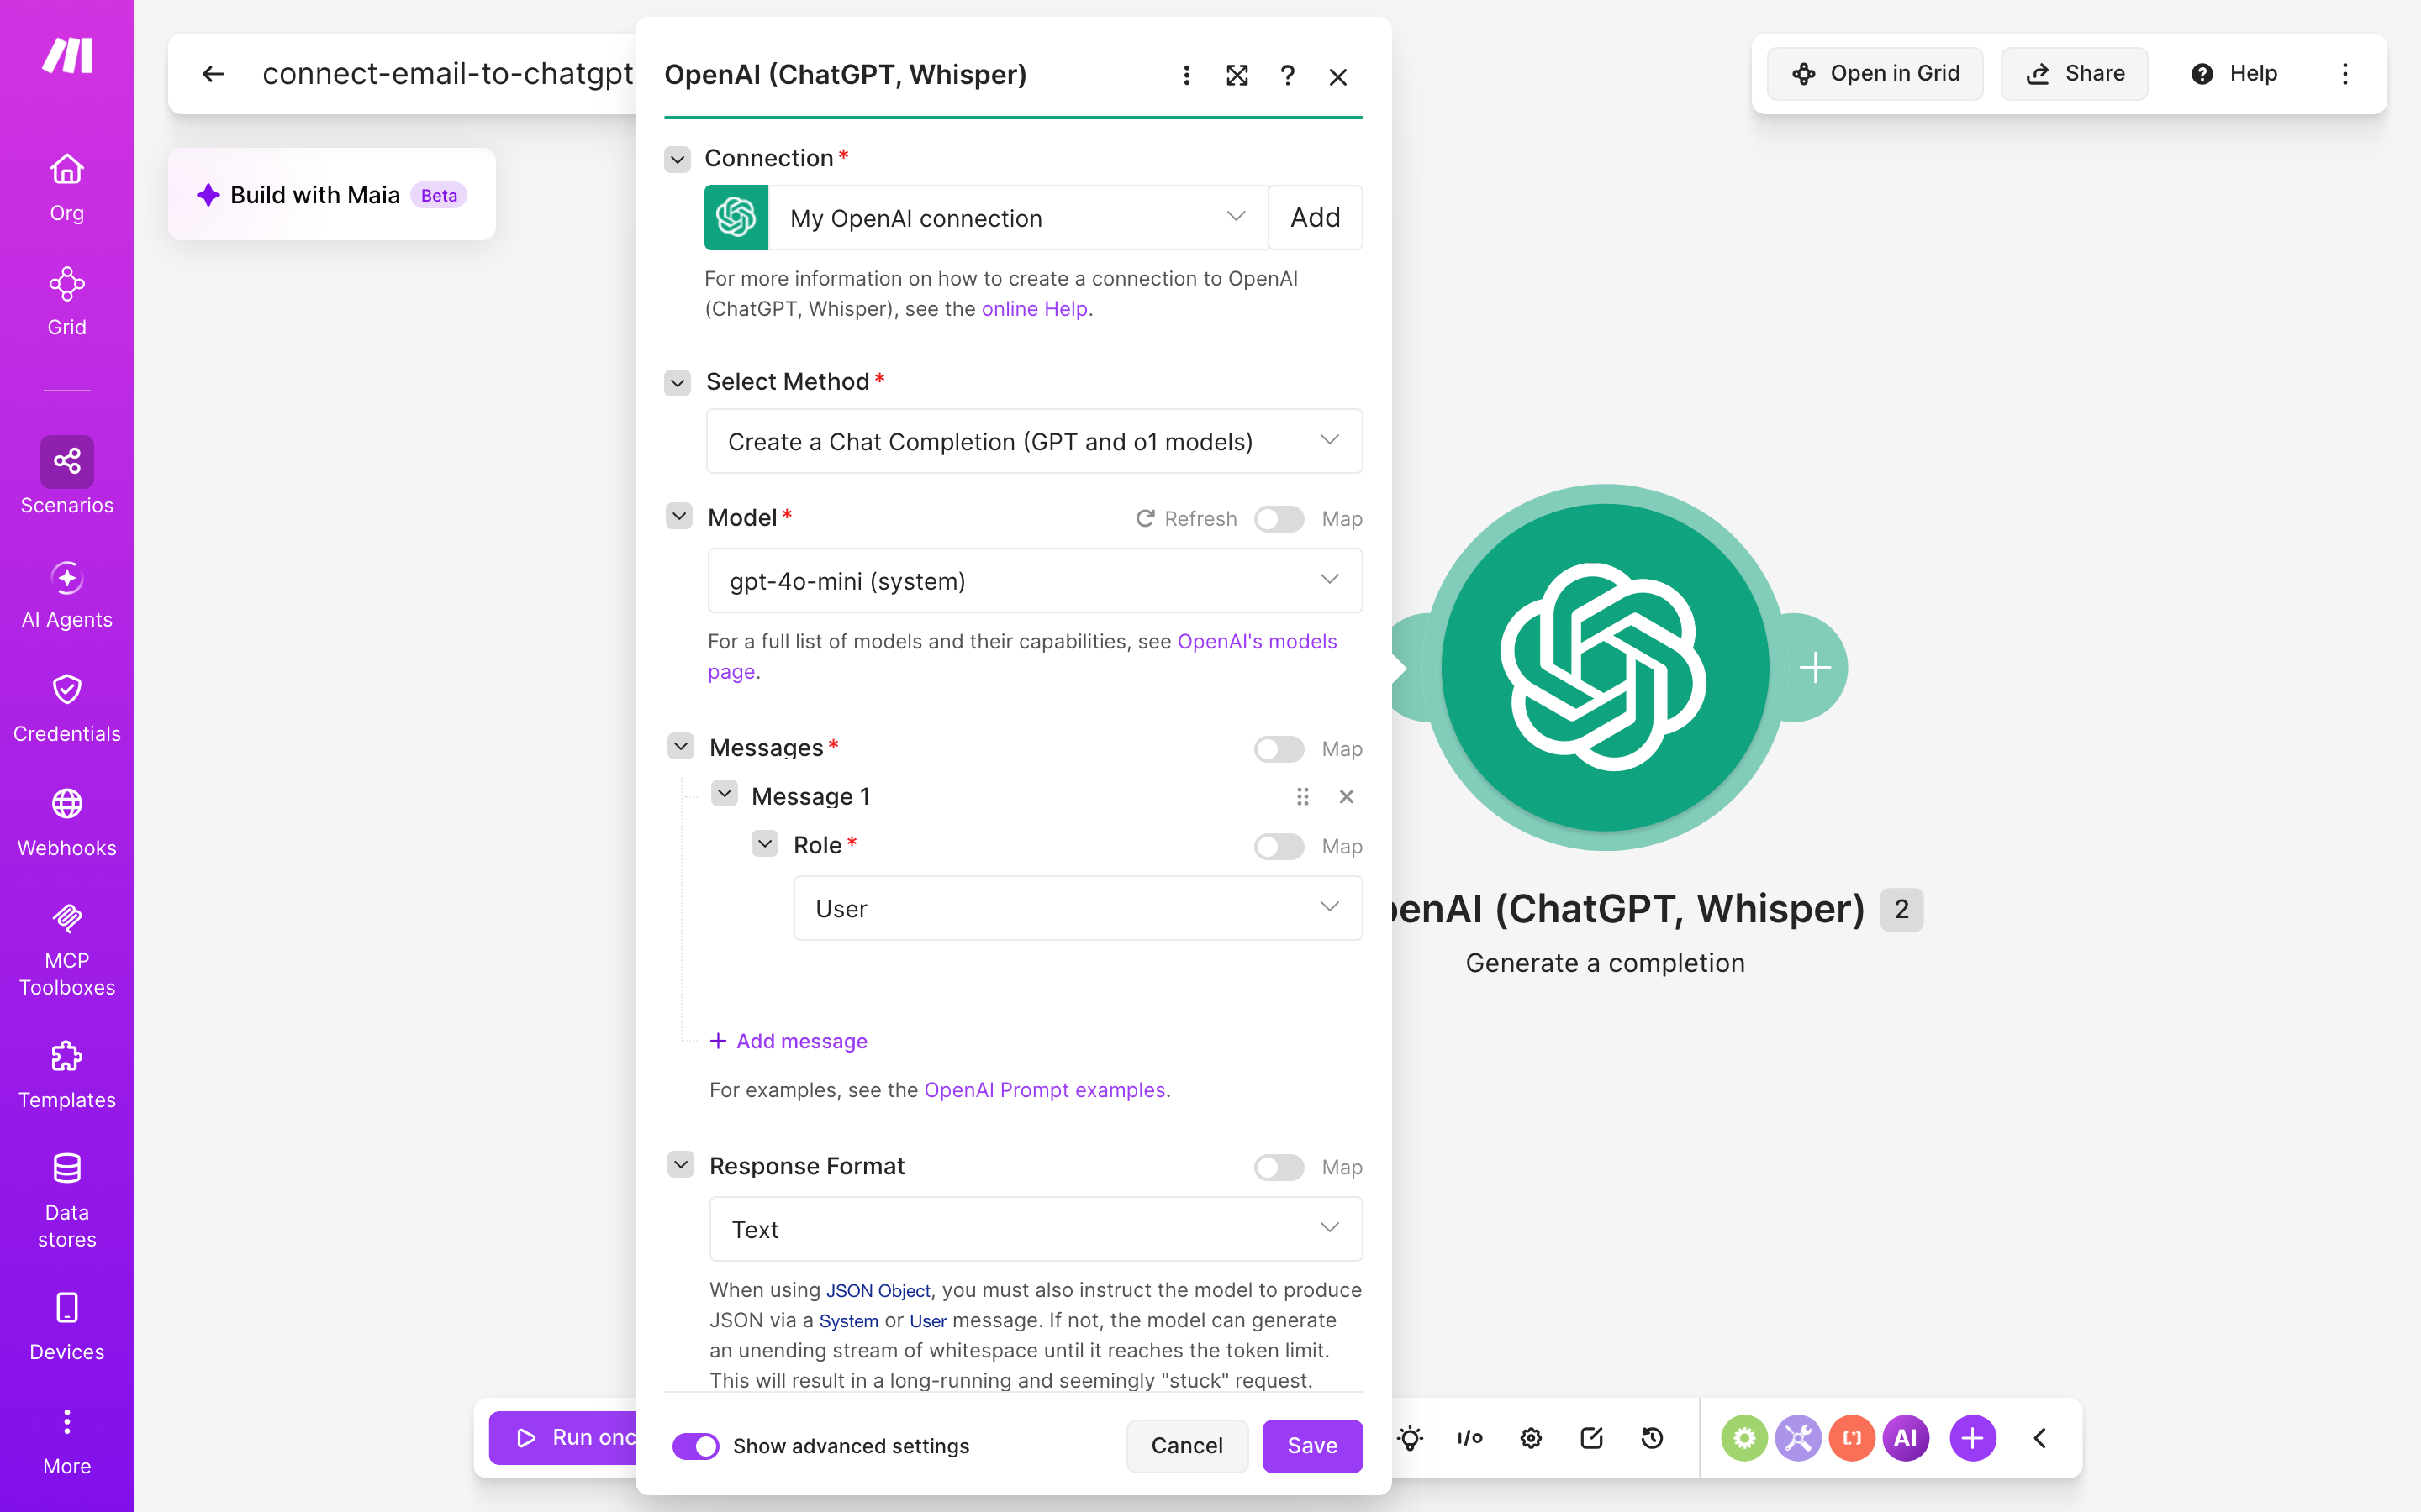This screenshot has width=2421, height=1512.
Task: Open scenario history clock icon in bottom toolbar
Action: pos(1653,1438)
